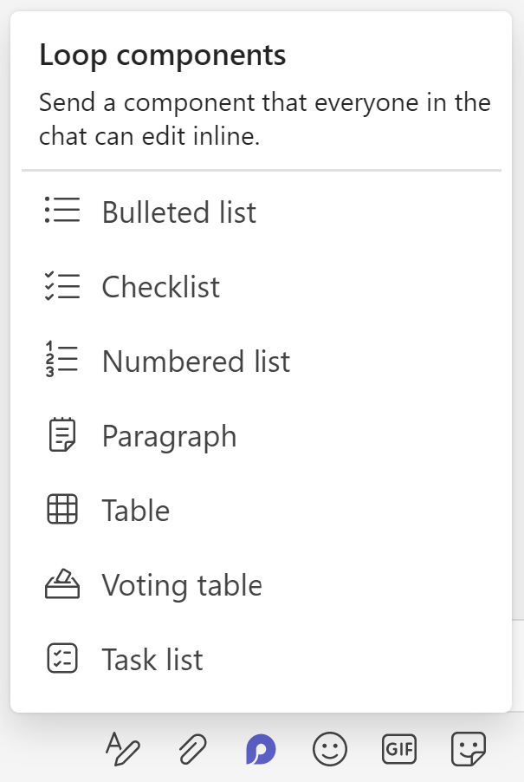Click the Numbered list icon
Viewport: 524px width, 782px height.
pos(61,361)
